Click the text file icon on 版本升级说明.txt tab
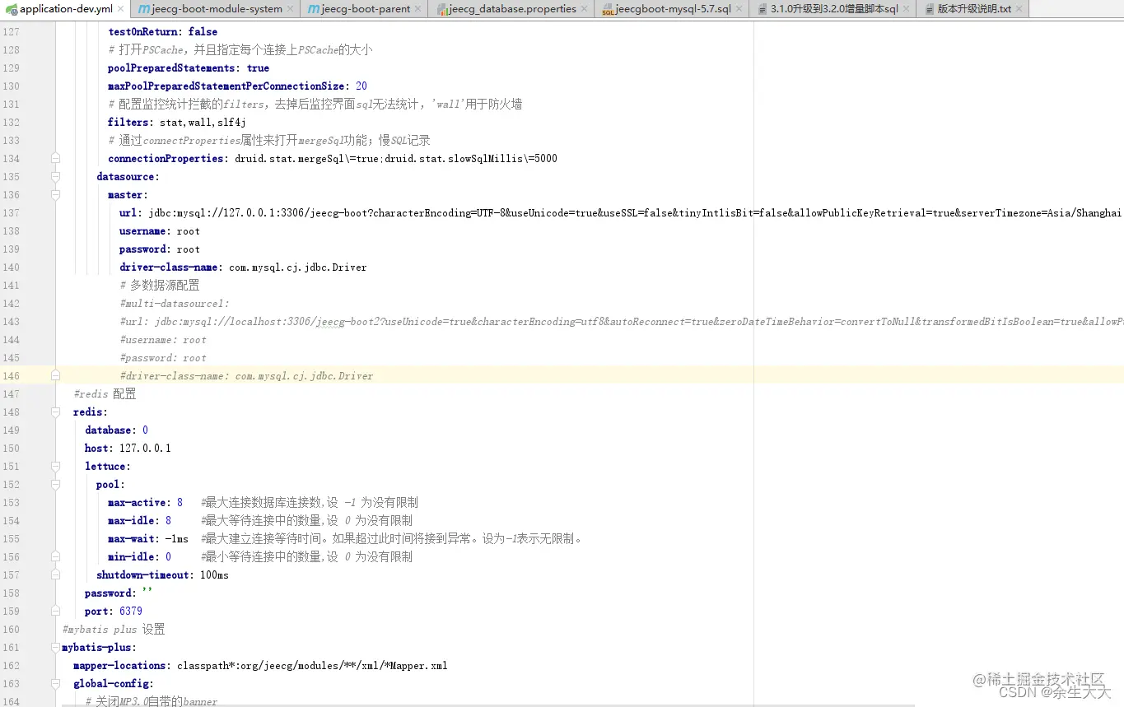The height and width of the screenshot is (707, 1124). tap(930, 9)
